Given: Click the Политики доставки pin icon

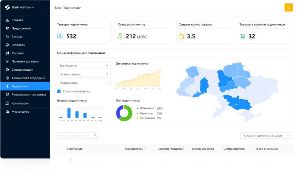Looking at the screenshot, I should 8,61.
